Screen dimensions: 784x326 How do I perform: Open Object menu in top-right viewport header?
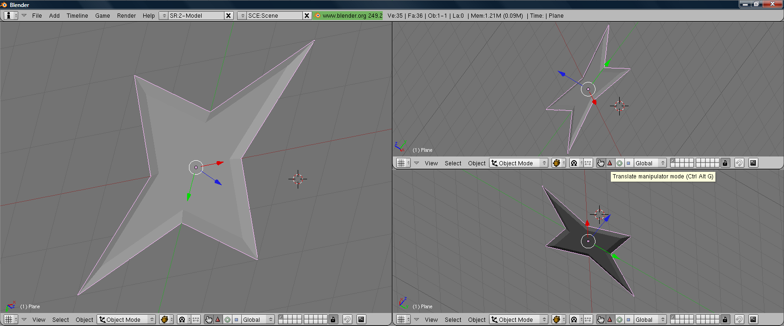[x=476, y=163]
